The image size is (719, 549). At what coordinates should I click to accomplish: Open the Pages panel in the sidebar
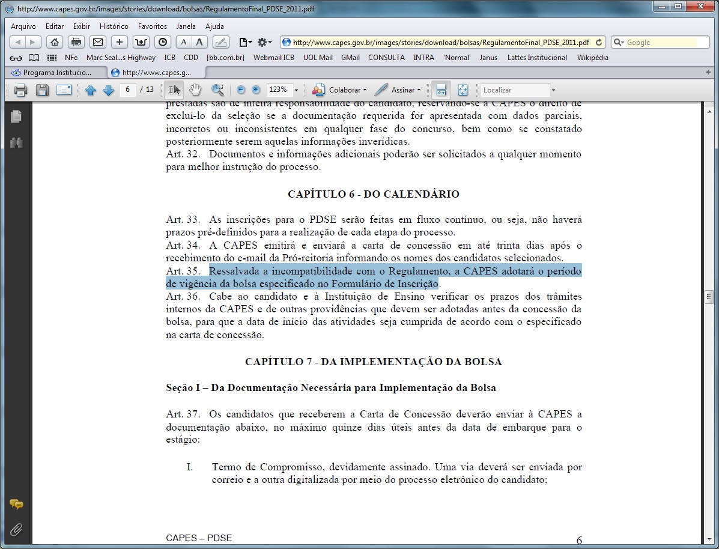pos(16,117)
